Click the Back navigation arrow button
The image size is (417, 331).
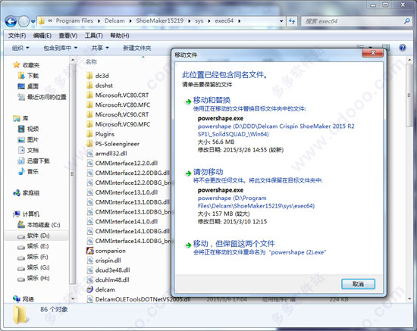[11, 21]
